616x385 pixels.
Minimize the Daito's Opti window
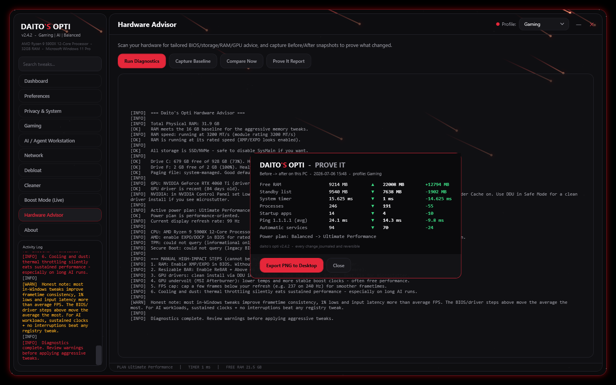(x=578, y=24)
